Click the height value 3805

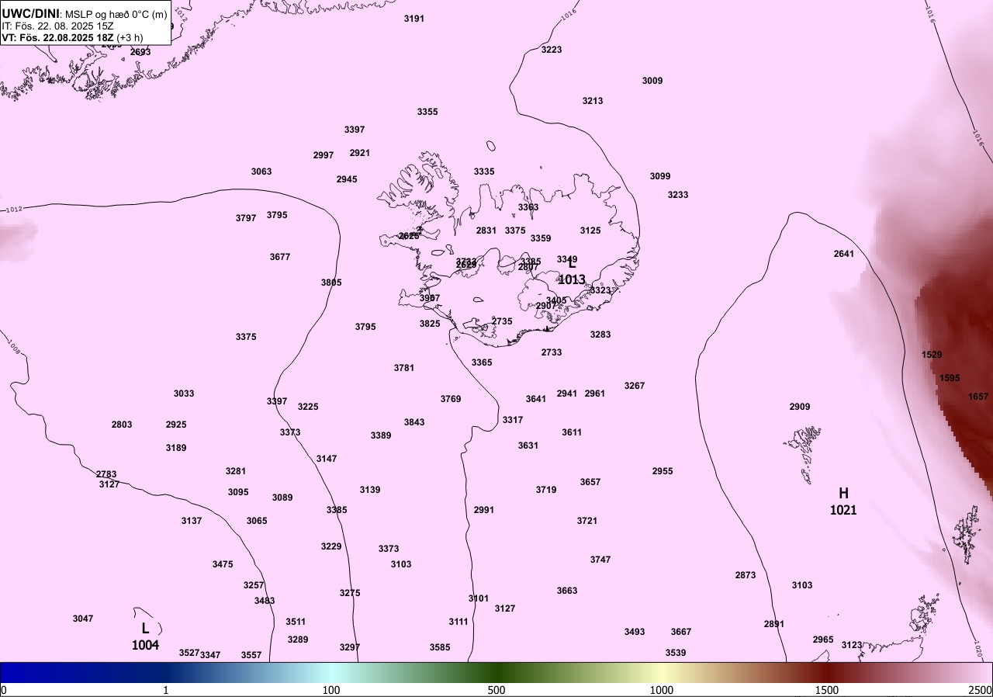pos(331,283)
